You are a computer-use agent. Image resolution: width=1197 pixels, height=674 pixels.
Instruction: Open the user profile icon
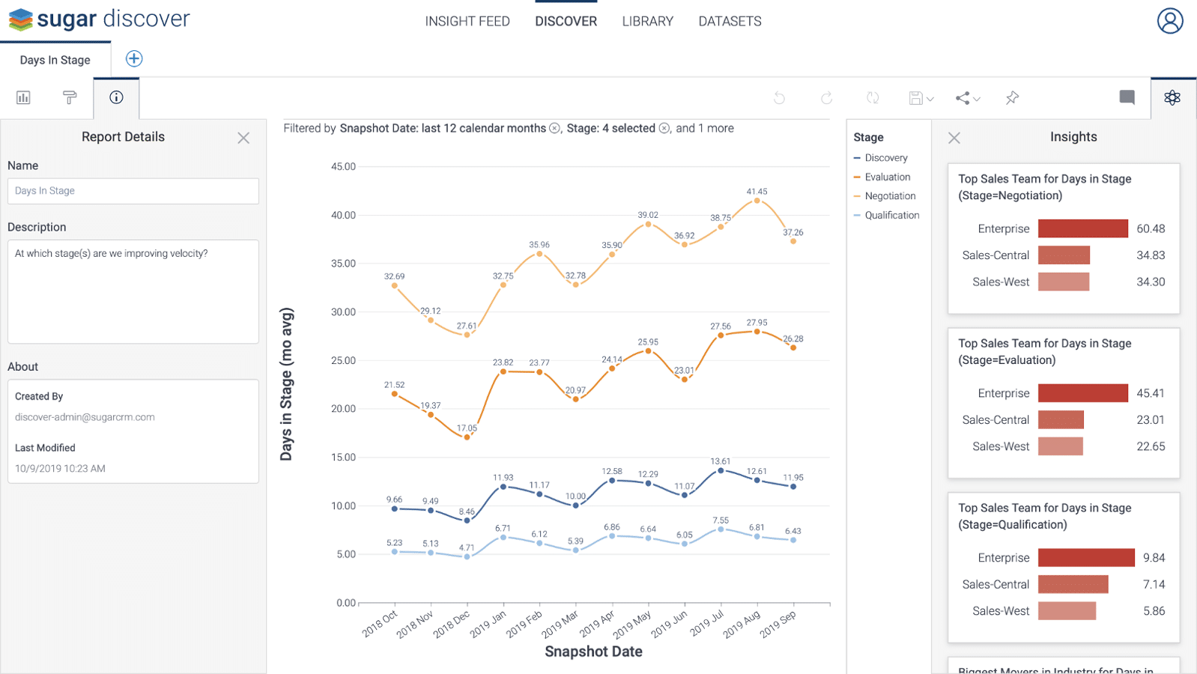[1170, 21]
